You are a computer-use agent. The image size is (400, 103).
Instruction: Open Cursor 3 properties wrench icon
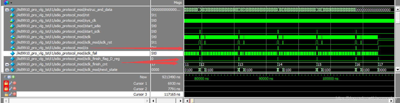click(11, 94)
